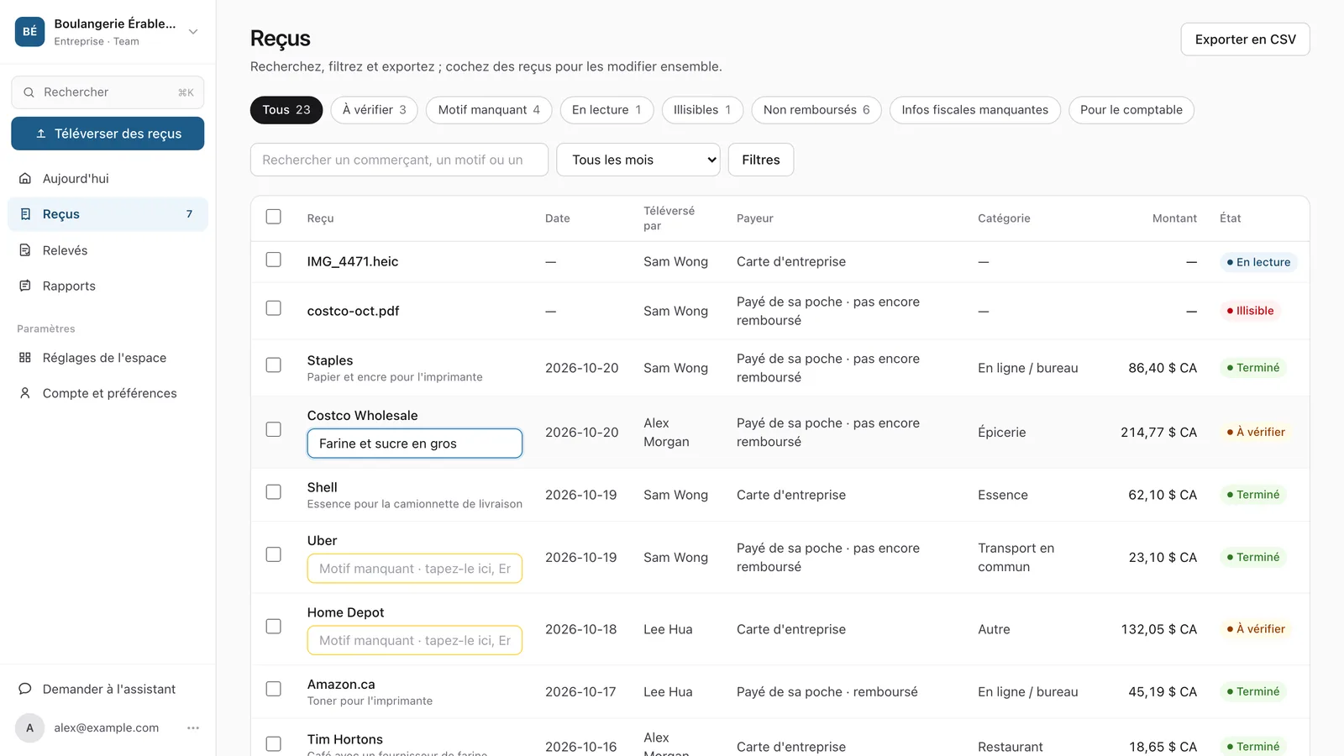Open Compte et préférences person icon
This screenshot has height=756, width=1344.
25,393
